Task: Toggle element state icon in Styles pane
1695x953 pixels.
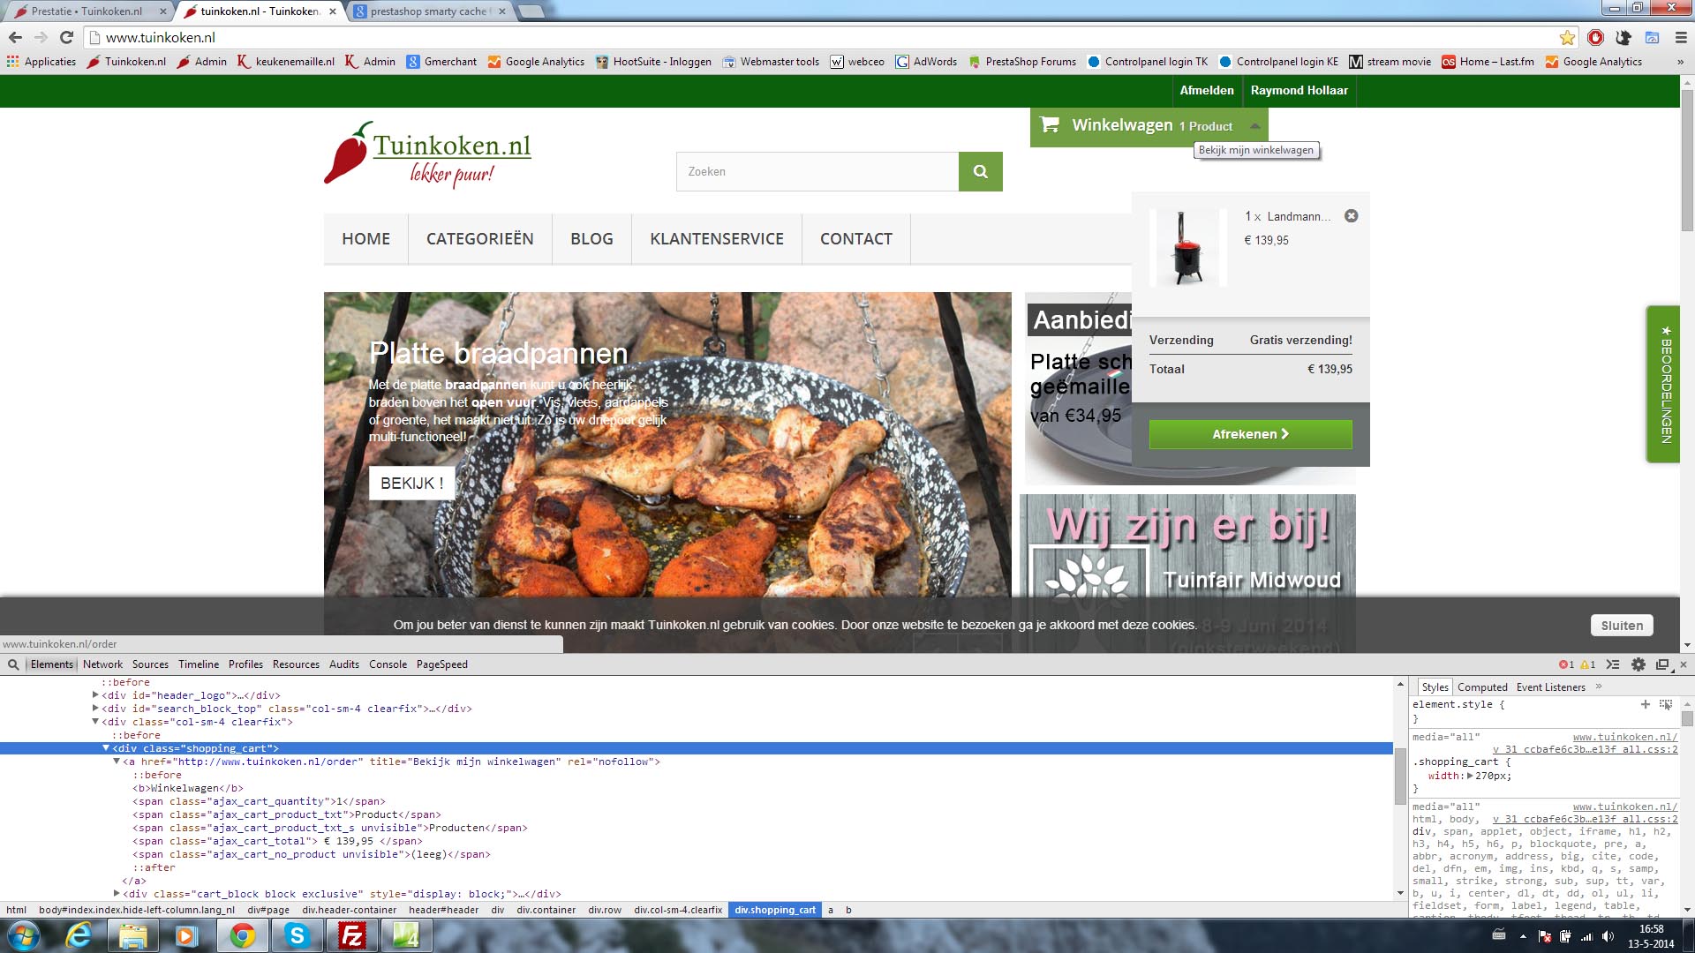Action: pyautogui.click(x=1666, y=704)
